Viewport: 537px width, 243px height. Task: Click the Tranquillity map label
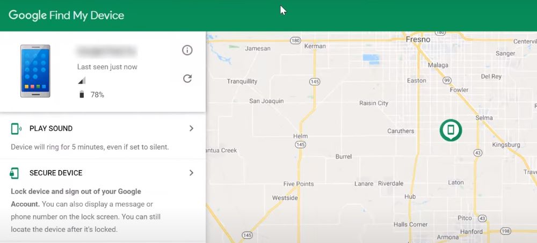point(242,82)
